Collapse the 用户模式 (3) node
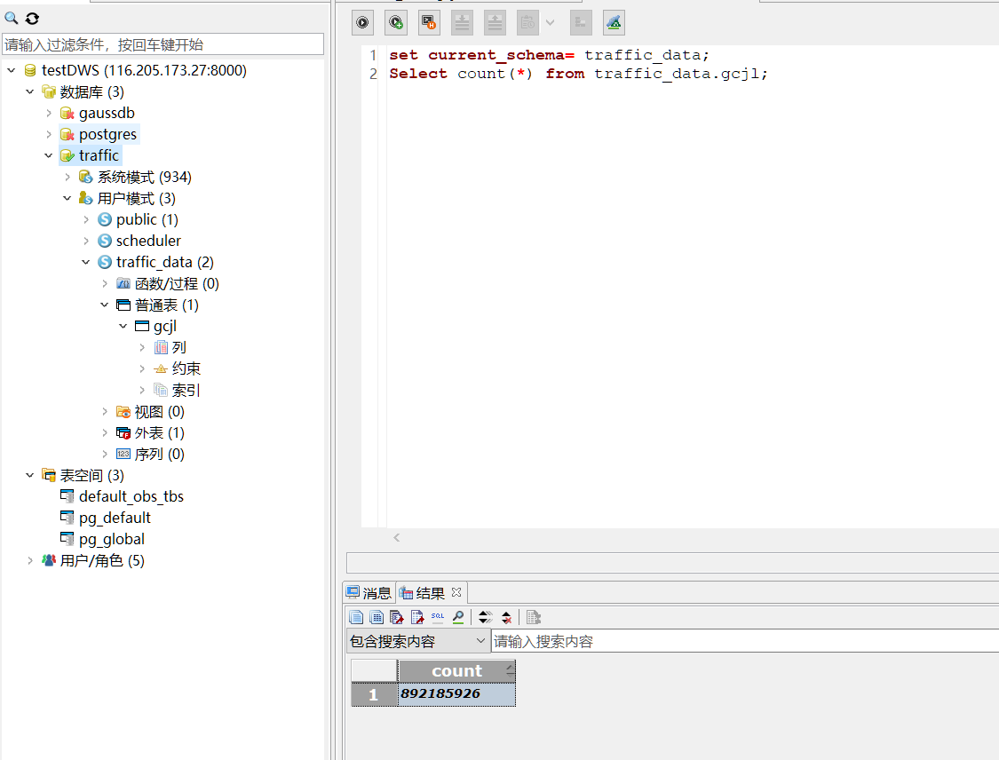Viewport: 999px width, 760px height. pyautogui.click(x=67, y=198)
